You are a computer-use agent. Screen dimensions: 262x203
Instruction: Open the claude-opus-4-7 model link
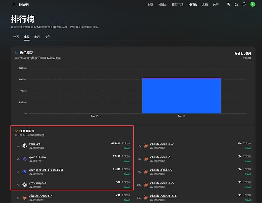(162, 144)
